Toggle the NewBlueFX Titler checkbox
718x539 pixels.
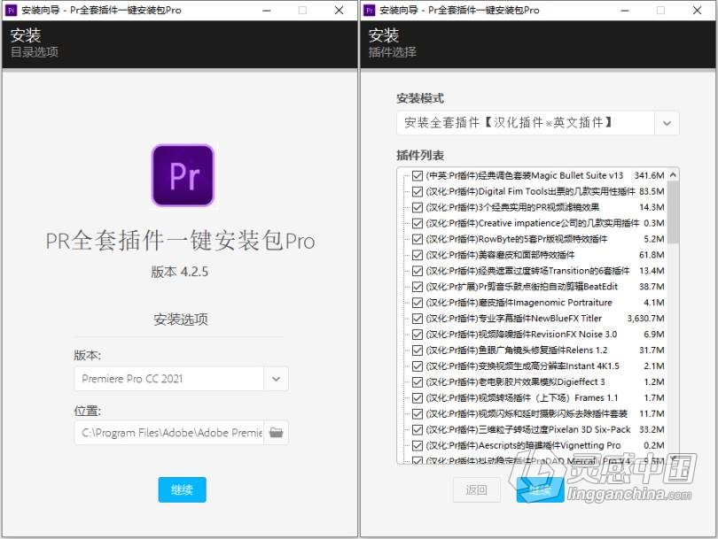pyautogui.click(x=418, y=319)
